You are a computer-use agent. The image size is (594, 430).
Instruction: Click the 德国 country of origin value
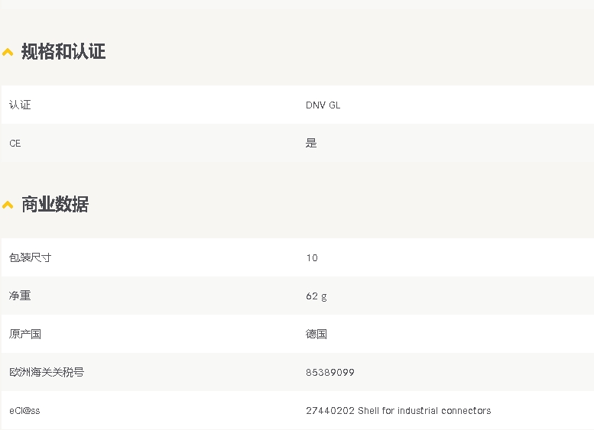(x=316, y=335)
